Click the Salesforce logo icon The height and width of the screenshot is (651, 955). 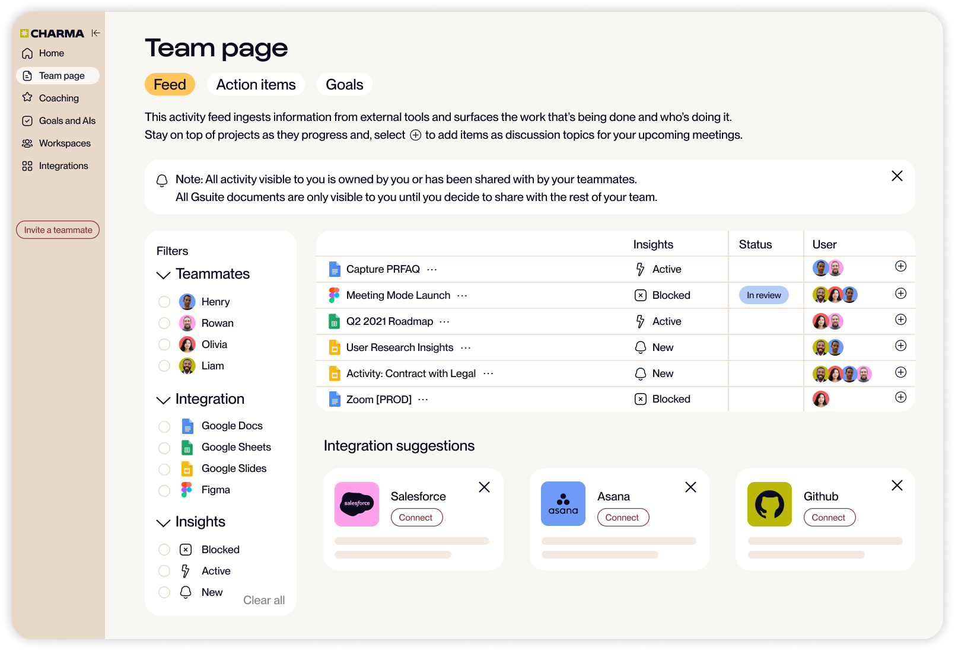[x=356, y=504]
